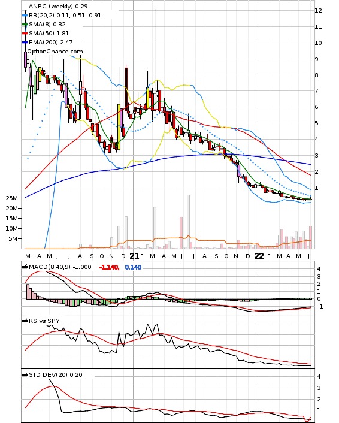The height and width of the screenshot is (423, 339).
Task: Click the SMA(8) green legend swatch
Action: 25,25
